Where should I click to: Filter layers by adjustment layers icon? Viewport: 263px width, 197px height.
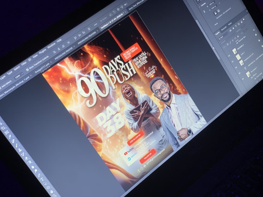[233, 28]
